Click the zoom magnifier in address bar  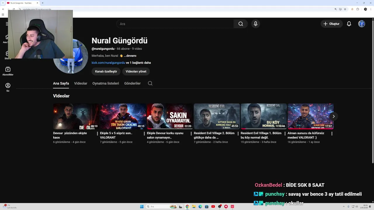point(336,9)
